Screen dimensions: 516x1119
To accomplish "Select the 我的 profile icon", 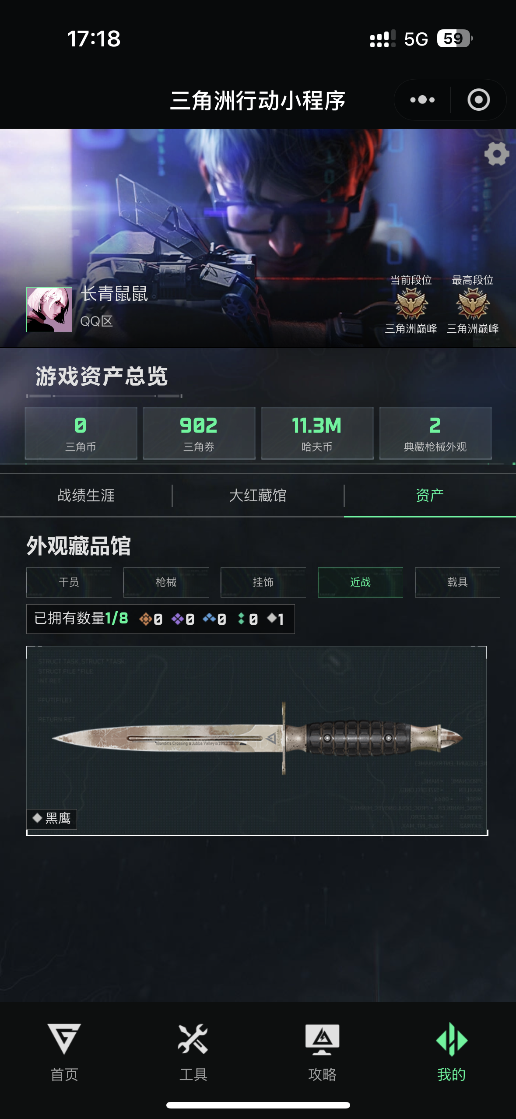I will [x=451, y=1039].
